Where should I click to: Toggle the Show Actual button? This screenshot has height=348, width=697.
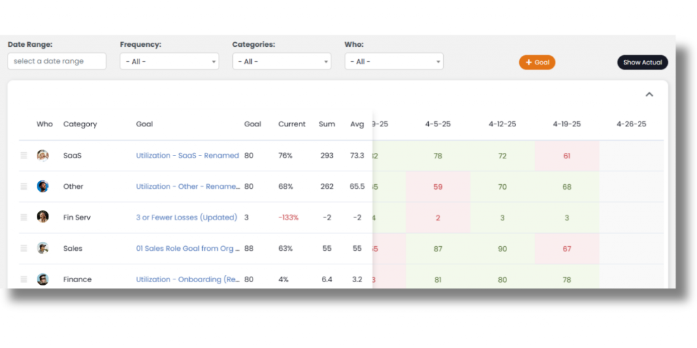[643, 63]
